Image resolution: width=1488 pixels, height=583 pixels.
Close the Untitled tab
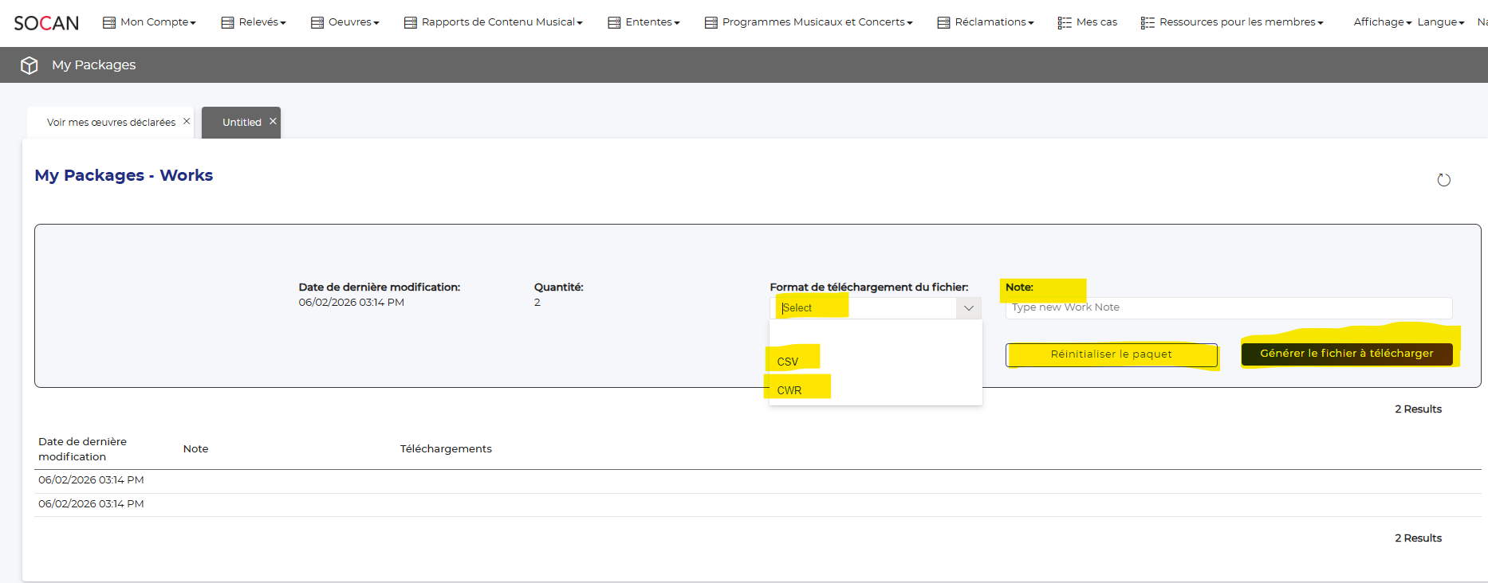pyautogui.click(x=273, y=121)
